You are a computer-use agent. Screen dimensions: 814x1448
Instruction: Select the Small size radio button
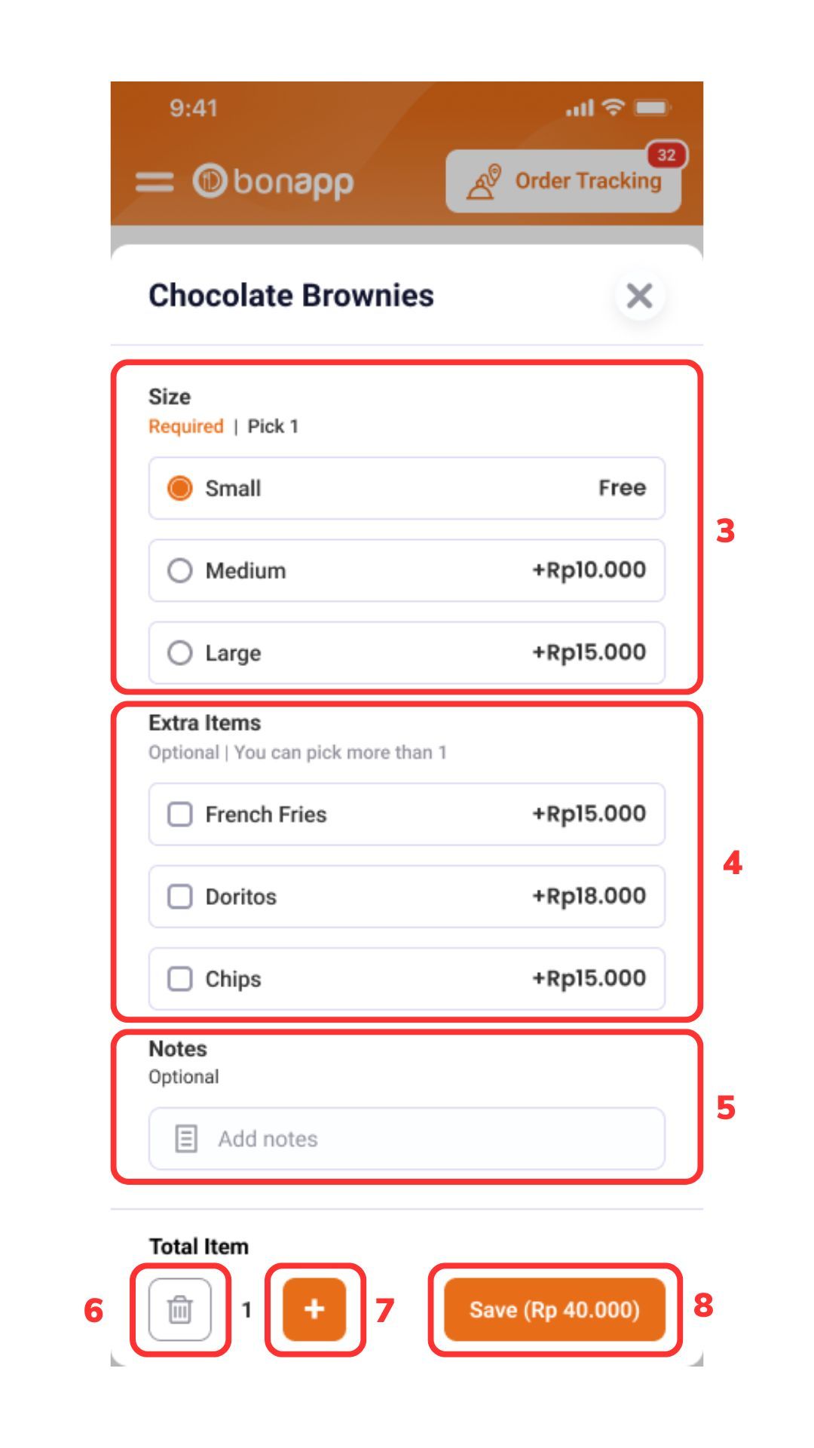click(179, 488)
